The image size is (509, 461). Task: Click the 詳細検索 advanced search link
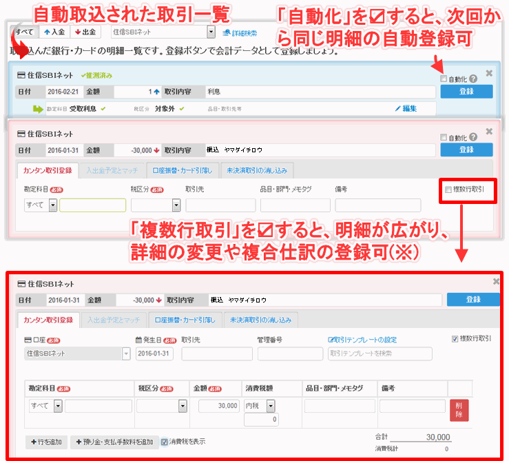click(x=241, y=33)
